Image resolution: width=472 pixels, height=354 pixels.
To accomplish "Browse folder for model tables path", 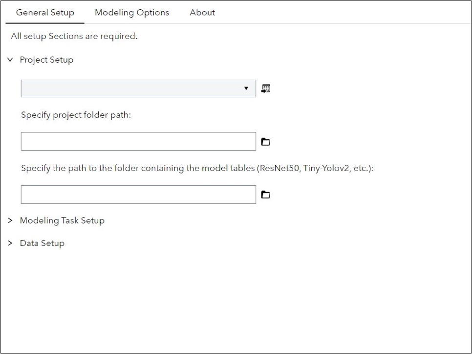I will 265,195.
